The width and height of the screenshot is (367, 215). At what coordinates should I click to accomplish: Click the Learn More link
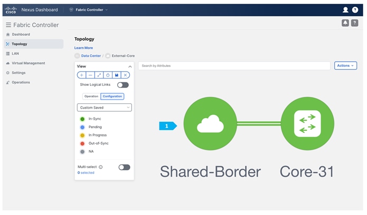[83, 47]
